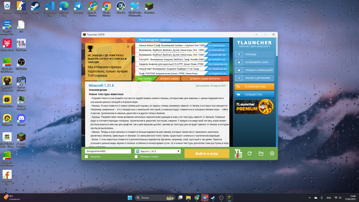
Task: Open server link go.FunnyMC.net
Action: click(x=217, y=60)
